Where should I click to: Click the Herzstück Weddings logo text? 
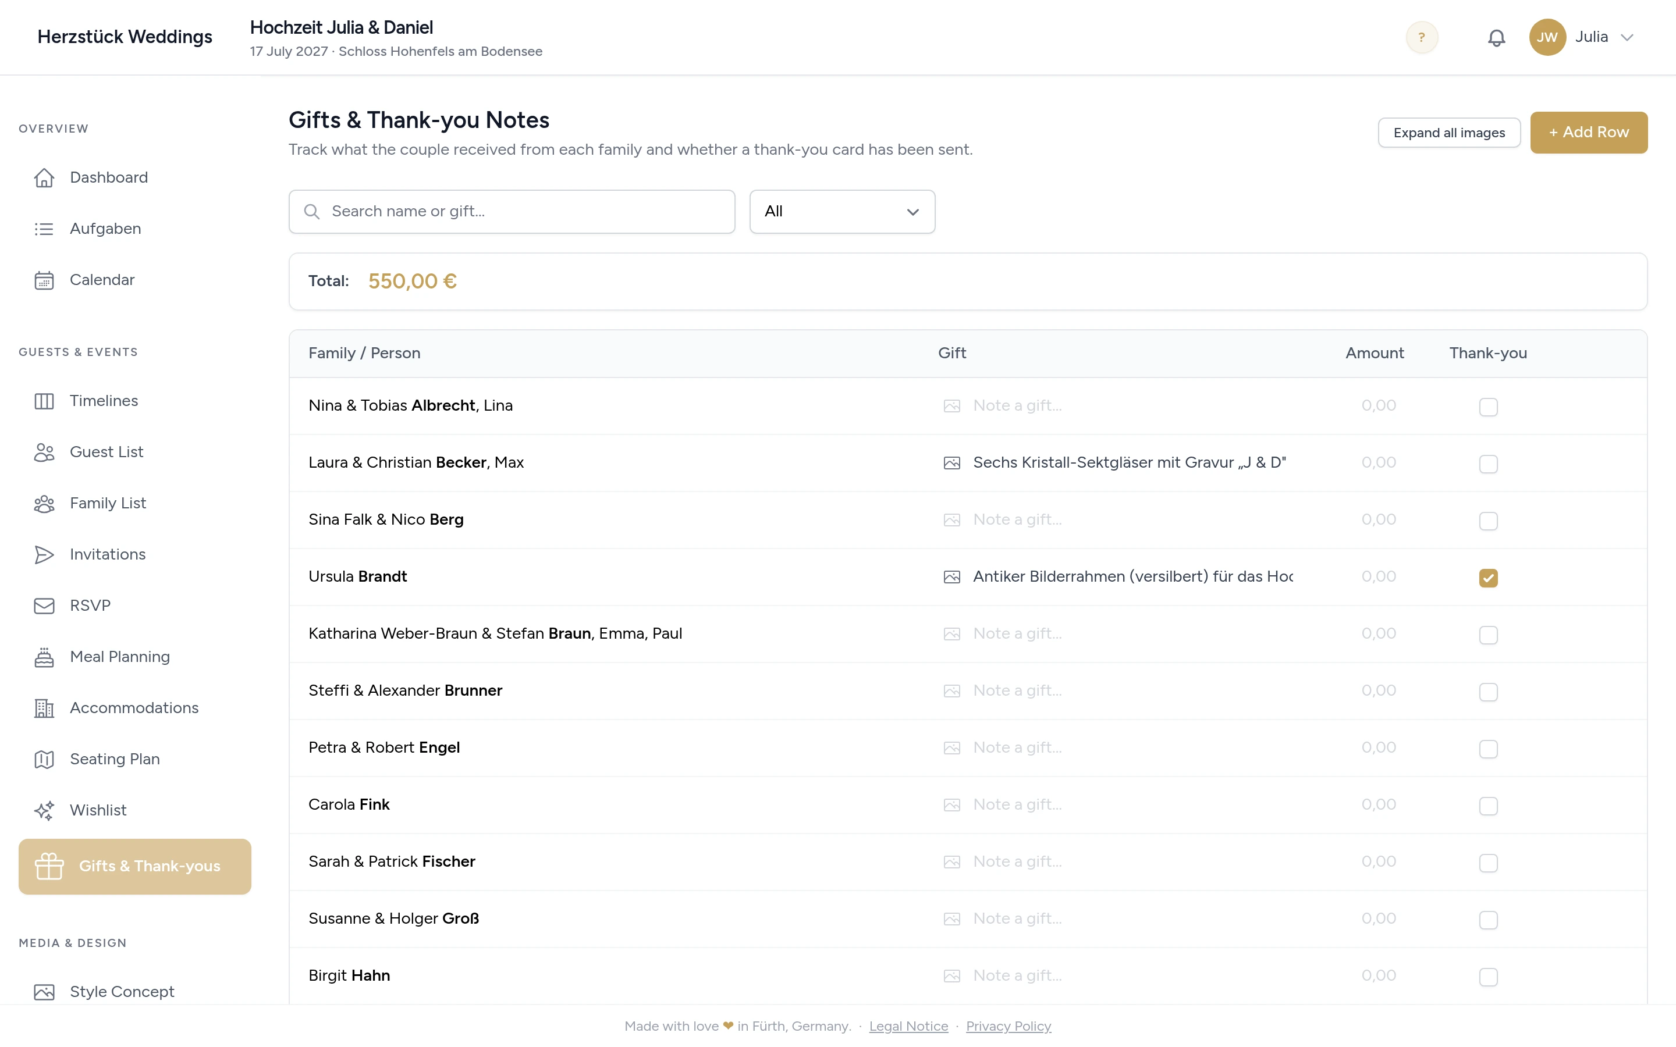click(x=125, y=37)
